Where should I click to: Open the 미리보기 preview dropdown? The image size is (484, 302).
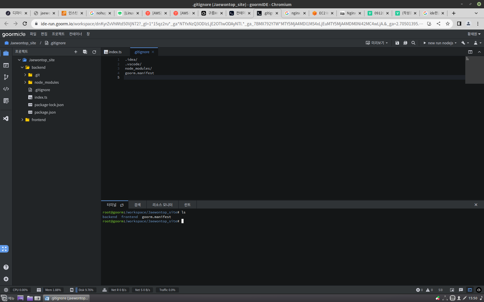(x=377, y=43)
